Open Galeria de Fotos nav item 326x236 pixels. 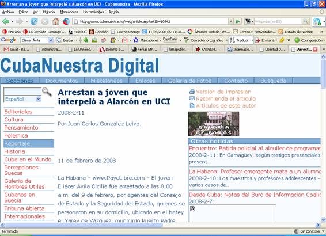click(189, 81)
